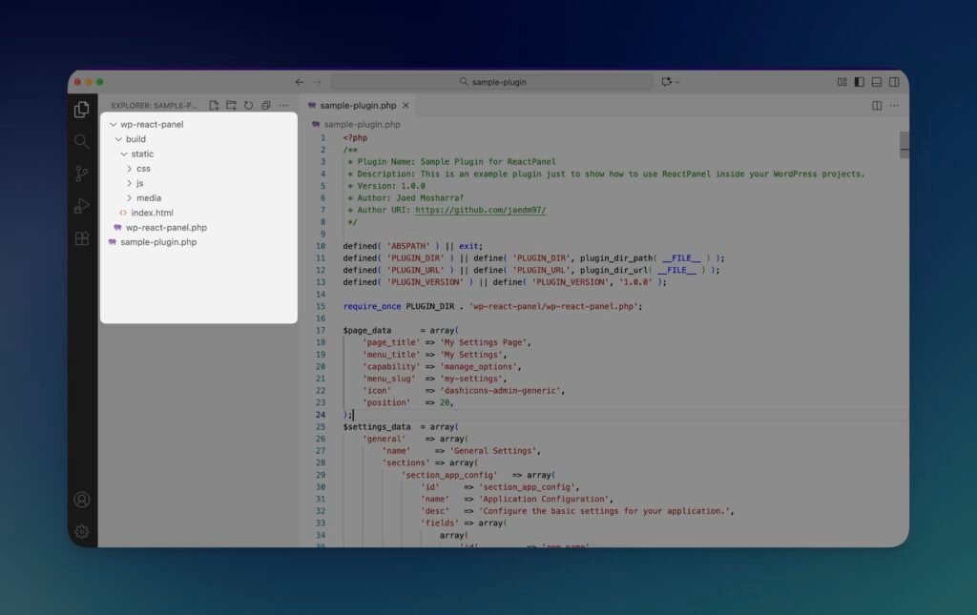Viewport: 977px width, 615px height.
Task: Toggle the bottom panel visibility
Action: (x=877, y=83)
